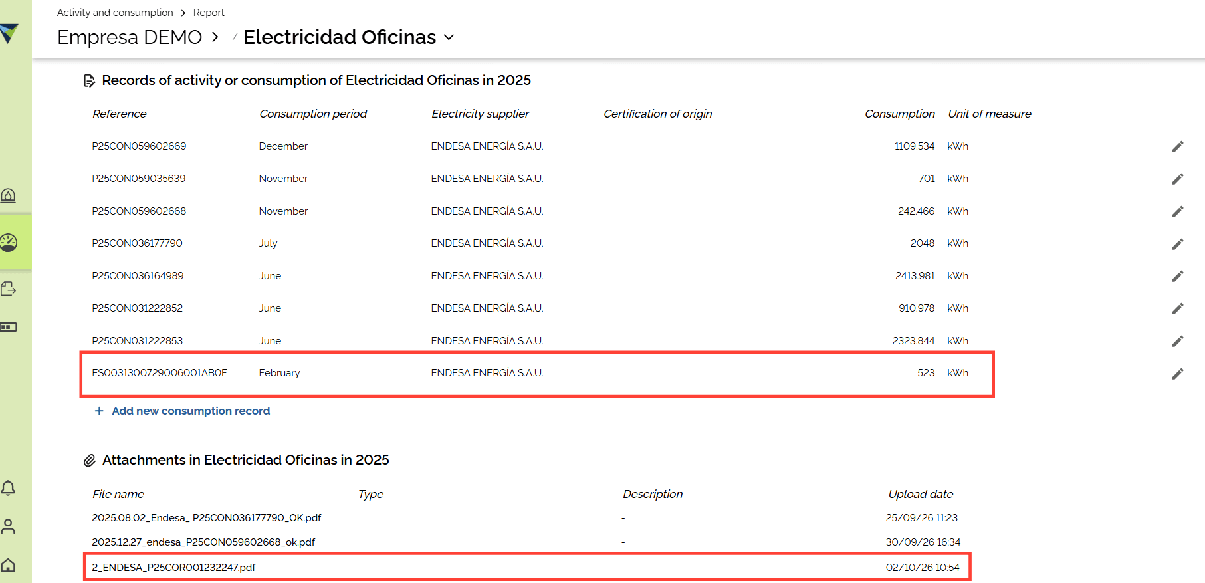Click the Unit of measure header
Image resolution: width=1205 pixels, height=583 pixels.
click(x=990, y=114)
